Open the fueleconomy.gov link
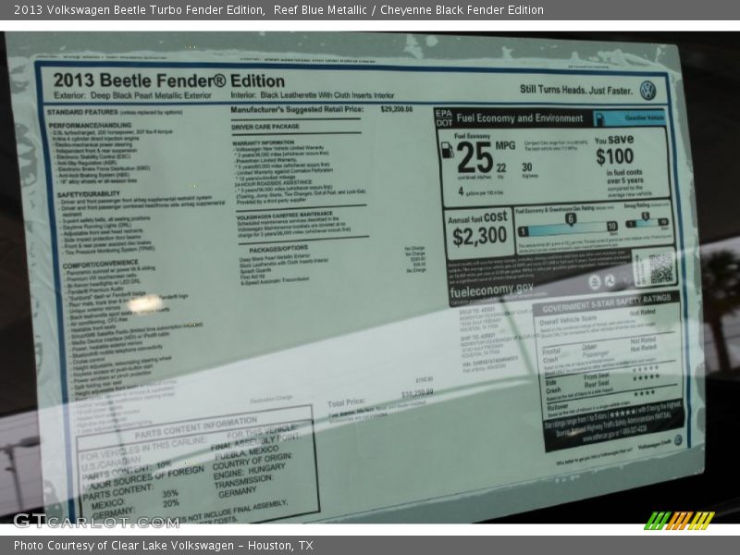Screen dimensions: 740x555 coord(491,290)
